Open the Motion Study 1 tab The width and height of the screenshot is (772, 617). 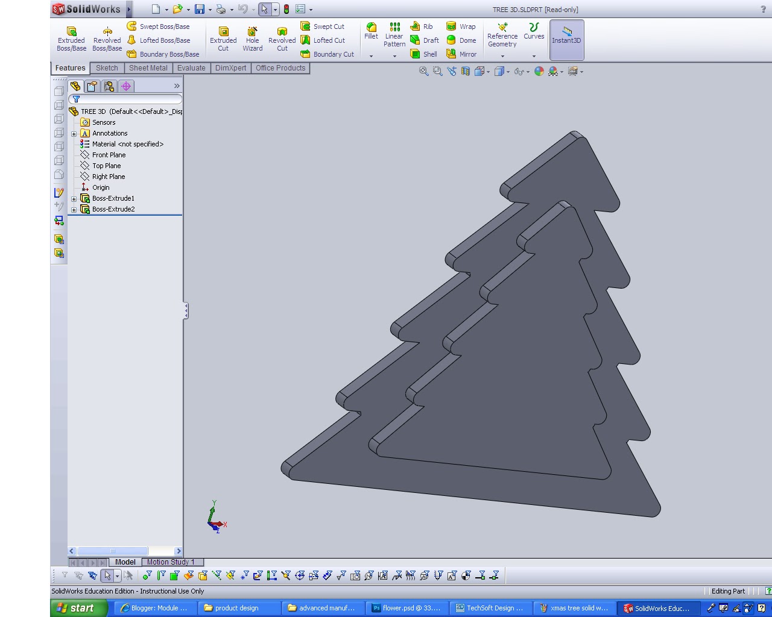[171, 562]
